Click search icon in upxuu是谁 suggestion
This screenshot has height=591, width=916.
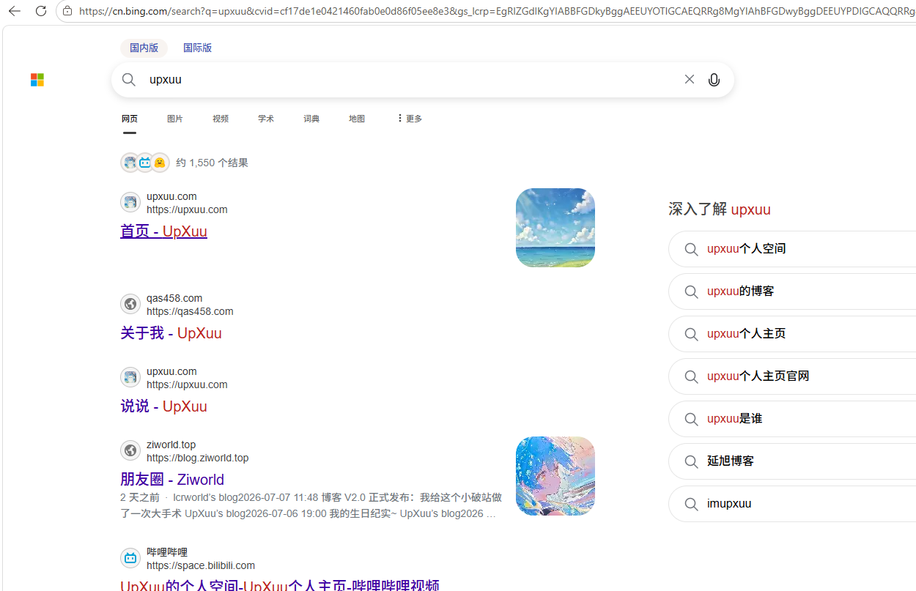point(691,419)
